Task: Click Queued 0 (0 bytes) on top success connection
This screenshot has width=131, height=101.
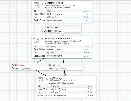Action: point(53,31)
